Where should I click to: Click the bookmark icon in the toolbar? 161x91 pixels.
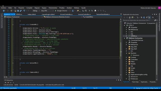pos(95,11)
